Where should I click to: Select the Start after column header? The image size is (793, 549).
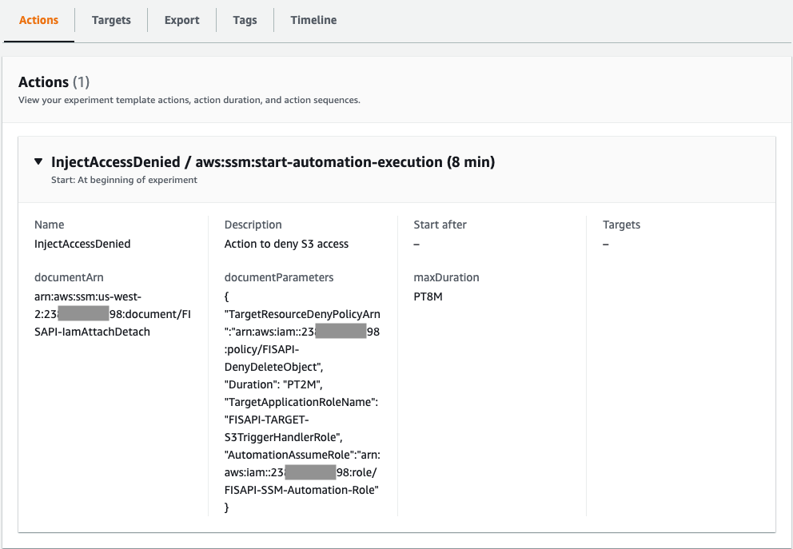tap(440, 225)
